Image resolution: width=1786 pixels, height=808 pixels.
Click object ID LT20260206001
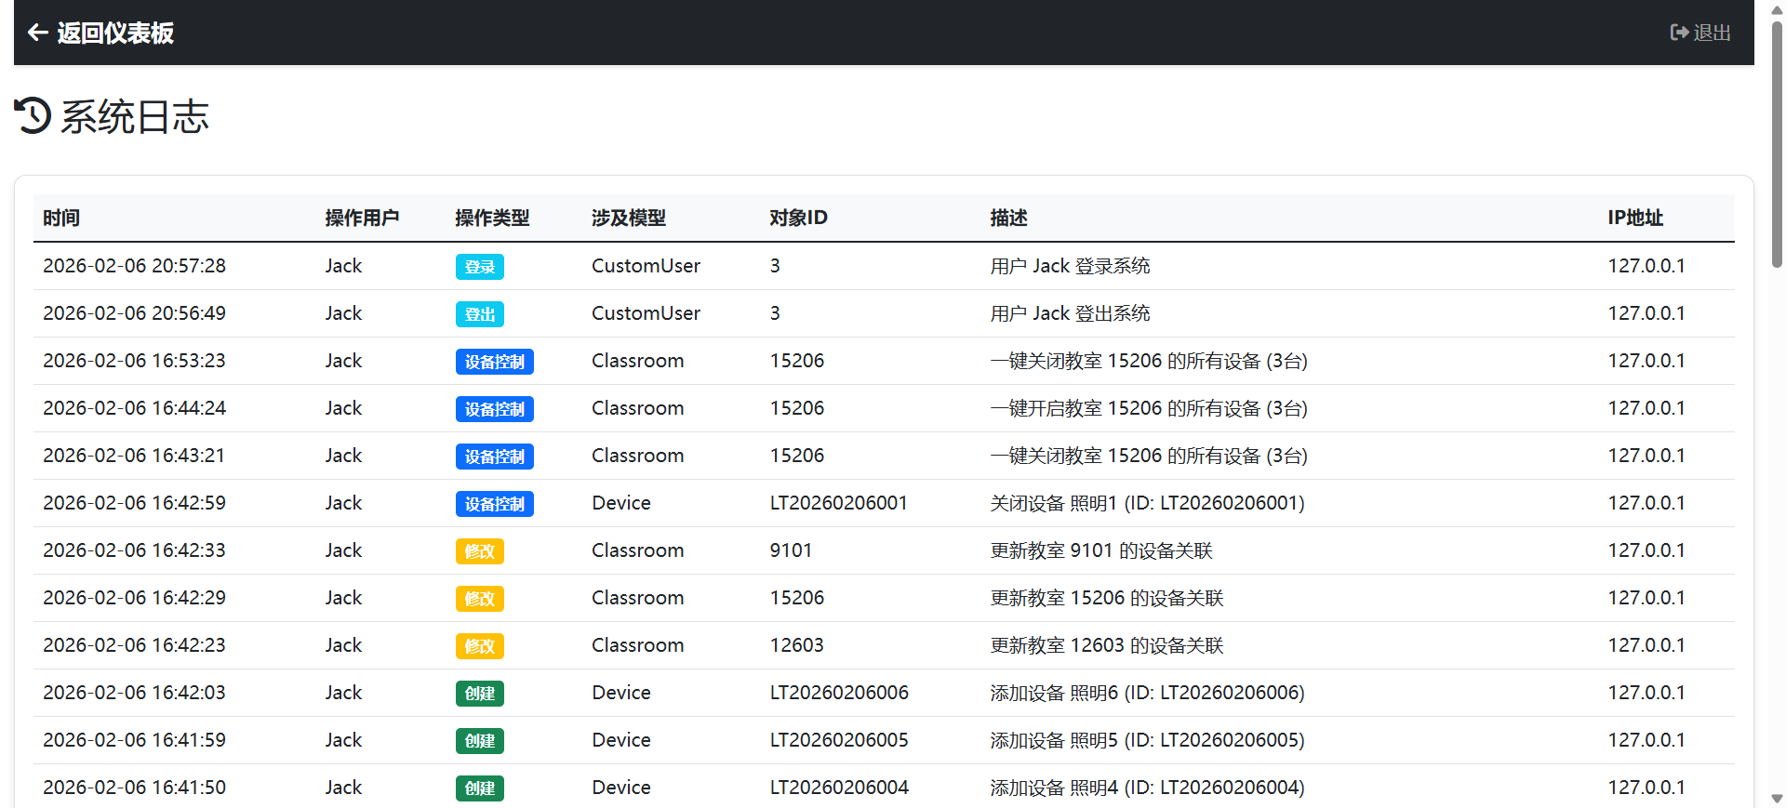[838, 503]
